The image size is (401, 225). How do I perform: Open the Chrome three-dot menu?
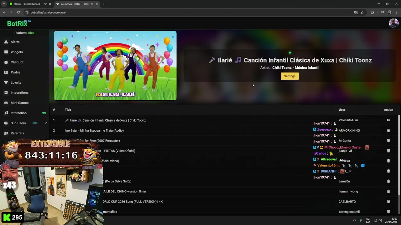tap(397, 12)
